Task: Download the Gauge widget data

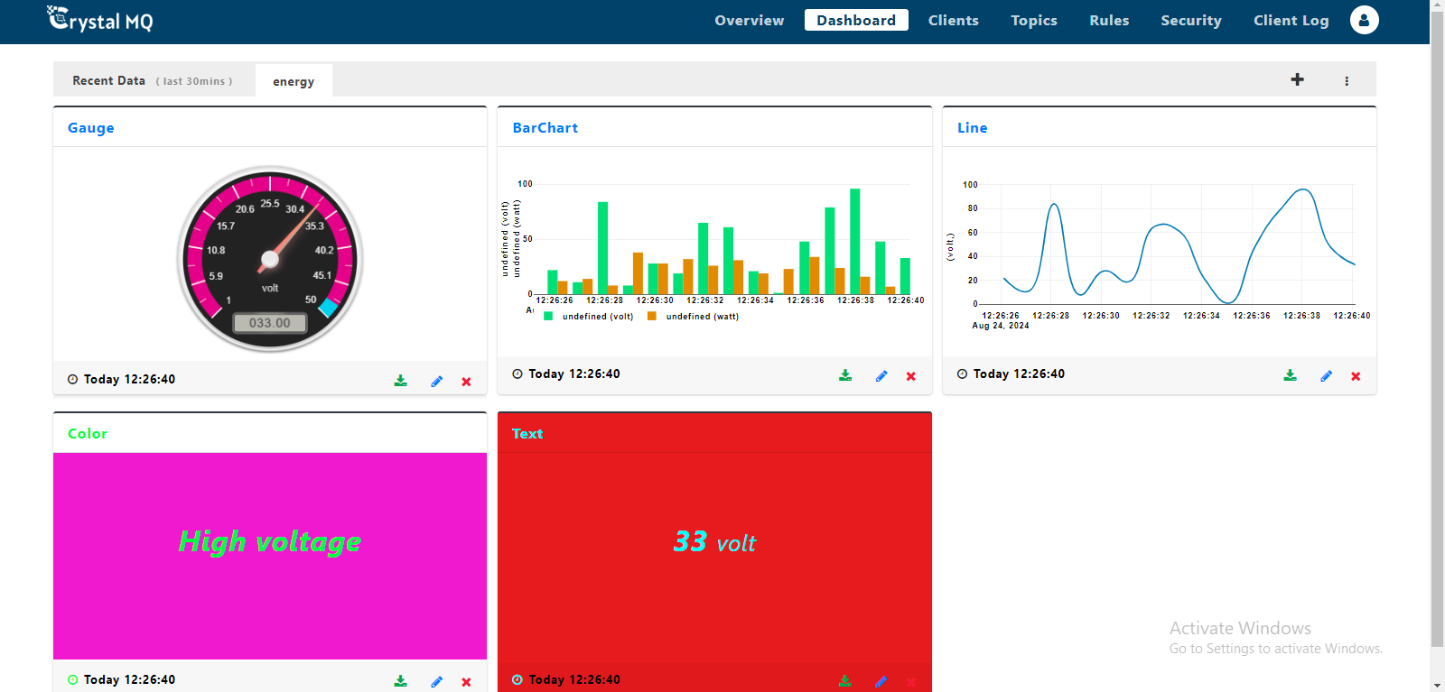Action: pyautogui.click(x=400, y=381)
